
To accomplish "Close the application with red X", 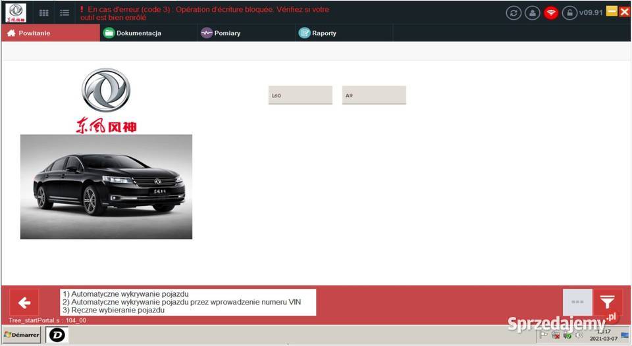I will [x=624, y=11].
